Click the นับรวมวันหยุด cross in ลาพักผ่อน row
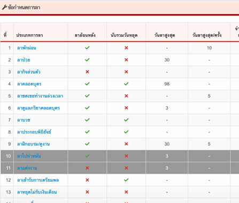This screenshot has height=203, width=239. click(x=126, y=48)
